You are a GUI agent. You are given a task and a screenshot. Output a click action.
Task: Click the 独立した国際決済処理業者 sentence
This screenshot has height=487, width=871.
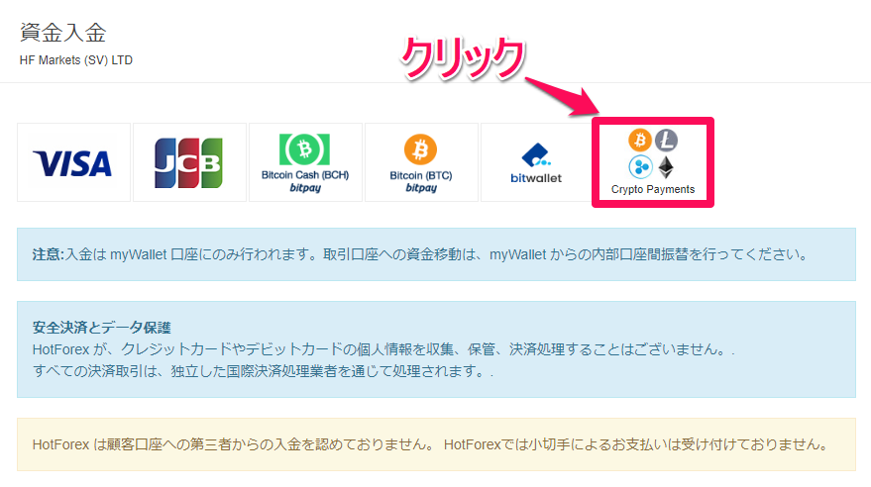[263, 370]
